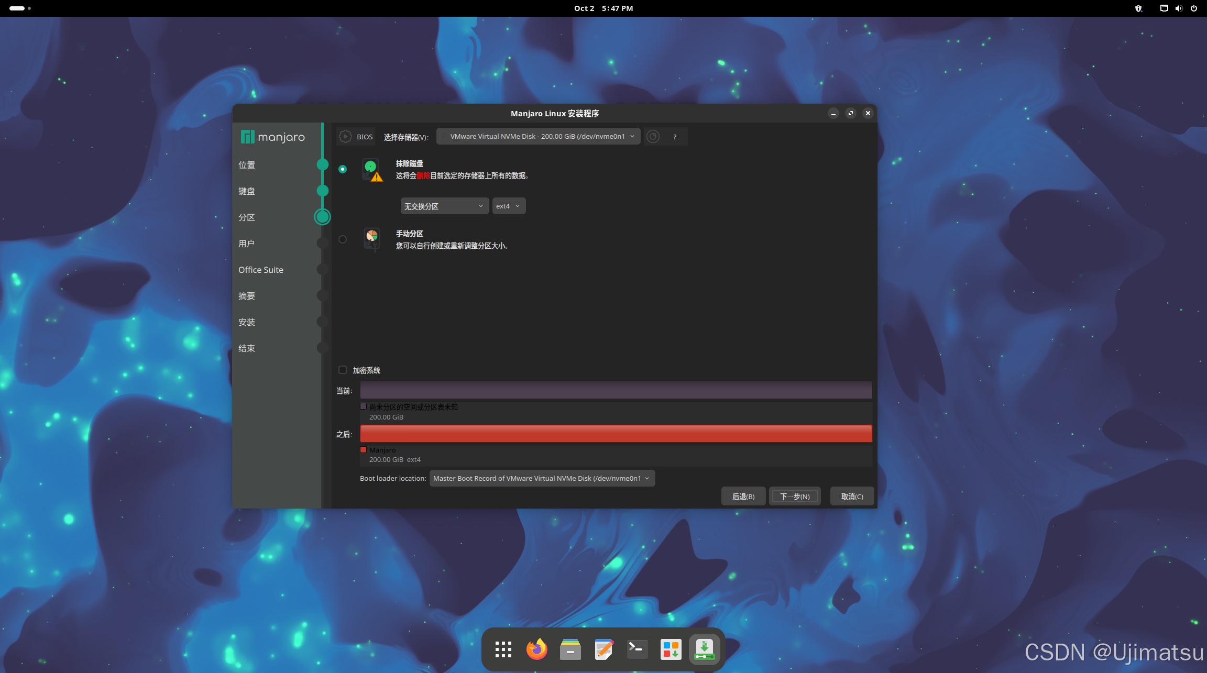Enable the encrypt system checkbox
Viewport: 1207px width, 673px height.
pos(343,370)
